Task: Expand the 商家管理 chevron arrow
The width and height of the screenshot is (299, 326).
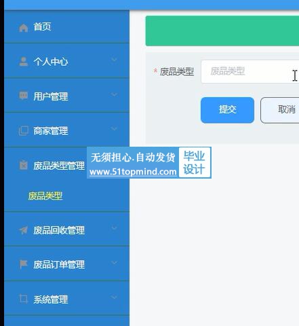Action: pyautogui.click(x=114, y=128)
